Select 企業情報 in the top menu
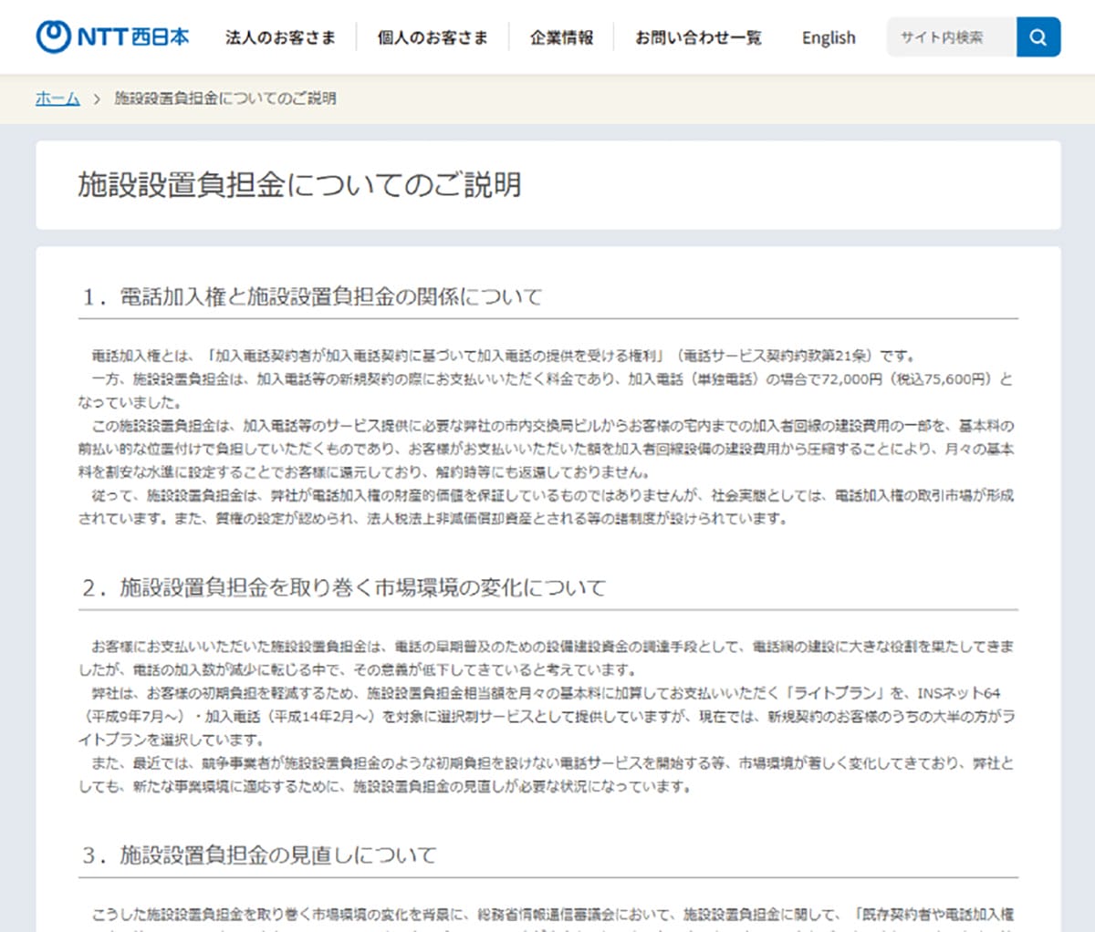The height and width of the screenshot is (932, 1095). click(562, 38)
